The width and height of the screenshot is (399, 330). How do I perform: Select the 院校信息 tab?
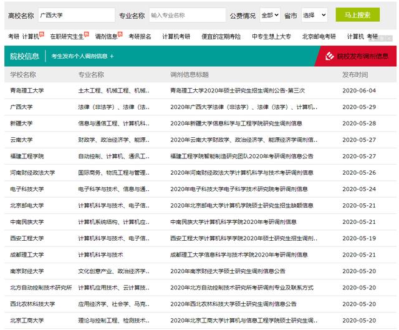(24, 56)
